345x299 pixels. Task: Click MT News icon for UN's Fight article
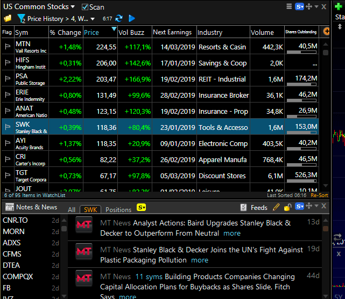84,251
